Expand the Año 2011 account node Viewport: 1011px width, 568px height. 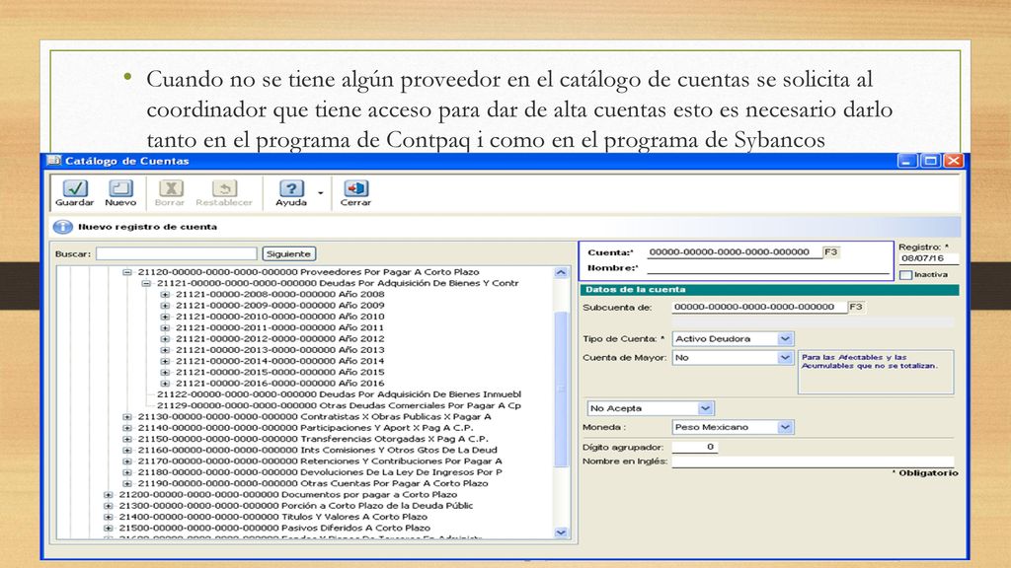click(165, 327)
